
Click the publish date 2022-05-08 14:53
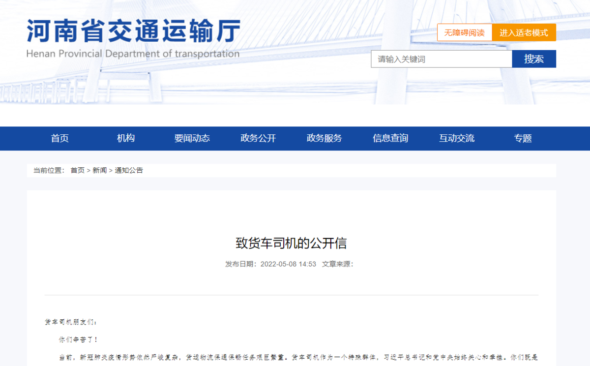(288, 264)
